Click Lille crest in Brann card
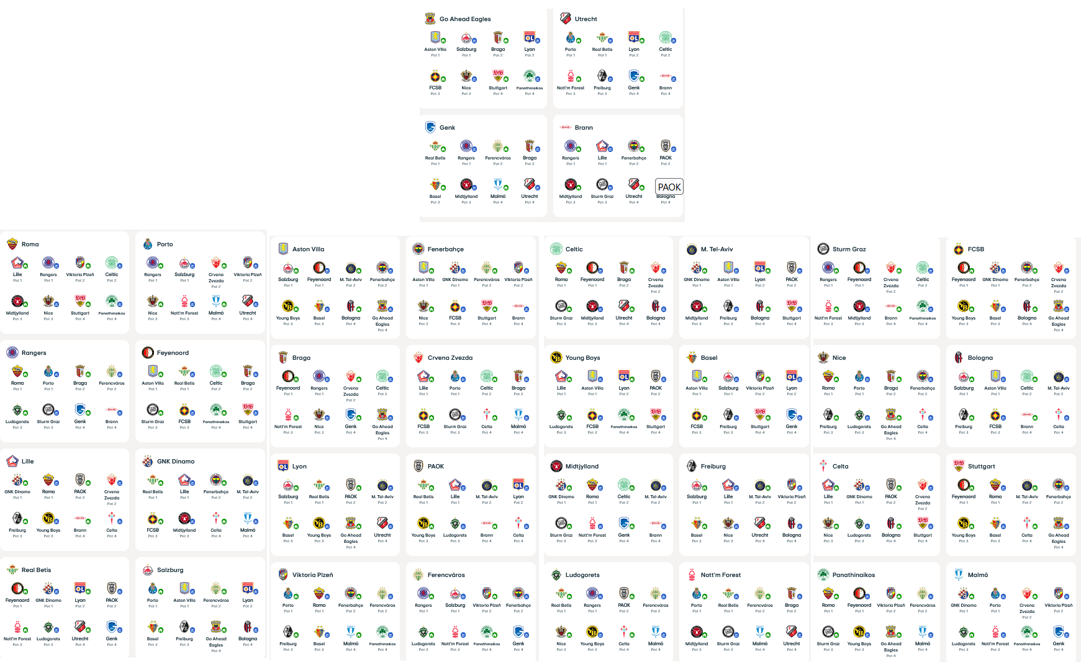Viewport: 1081px width, 662px height. [x=601, y=146]
